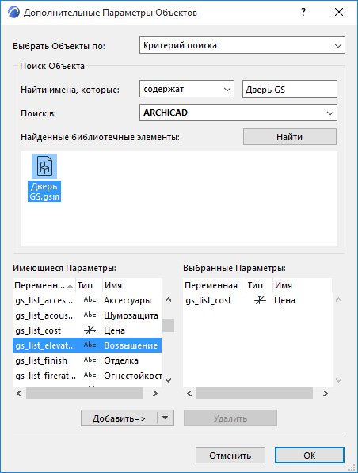This screenshot has height=473, width=358.
Task: Click the Аксессуары name cell
Action: point(128,300)
